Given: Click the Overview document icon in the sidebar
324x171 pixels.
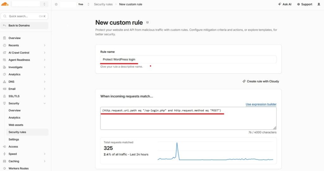Looking at the screenshot, I should click(4, 38).
